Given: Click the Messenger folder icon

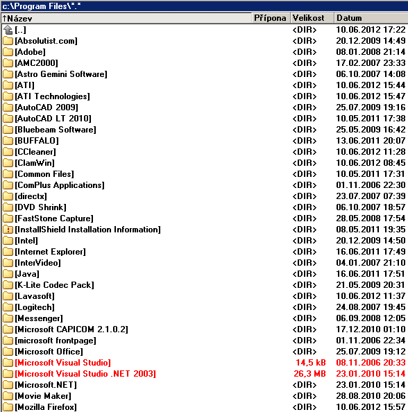Looking at the screenshot, I should 8,318.
